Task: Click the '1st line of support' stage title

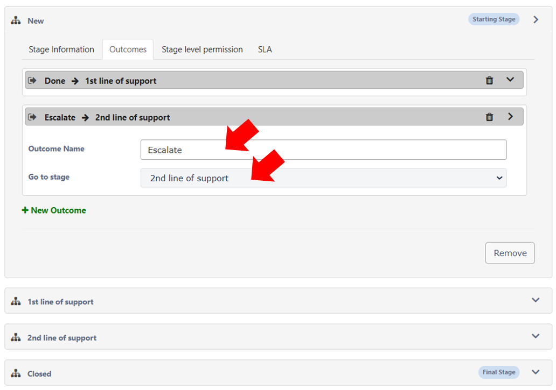Action: (61, 302)
